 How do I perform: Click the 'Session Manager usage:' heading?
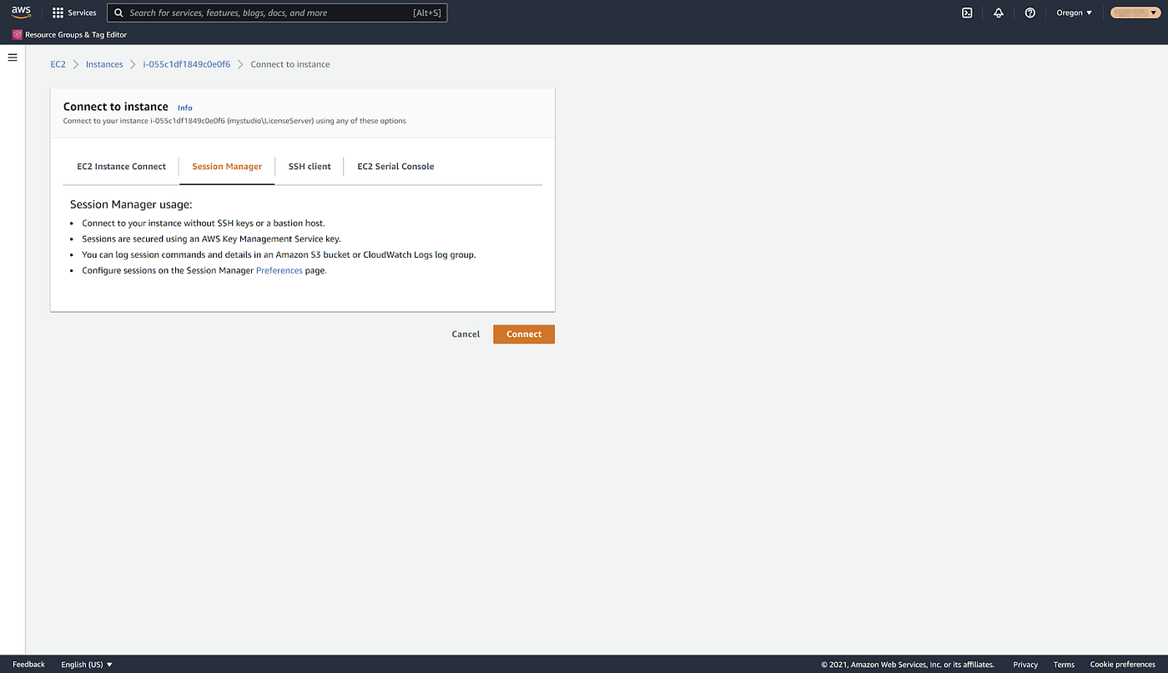click(131, 204)
